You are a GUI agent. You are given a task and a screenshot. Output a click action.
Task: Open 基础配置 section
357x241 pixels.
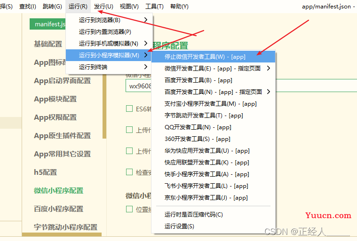click(48, 44)
